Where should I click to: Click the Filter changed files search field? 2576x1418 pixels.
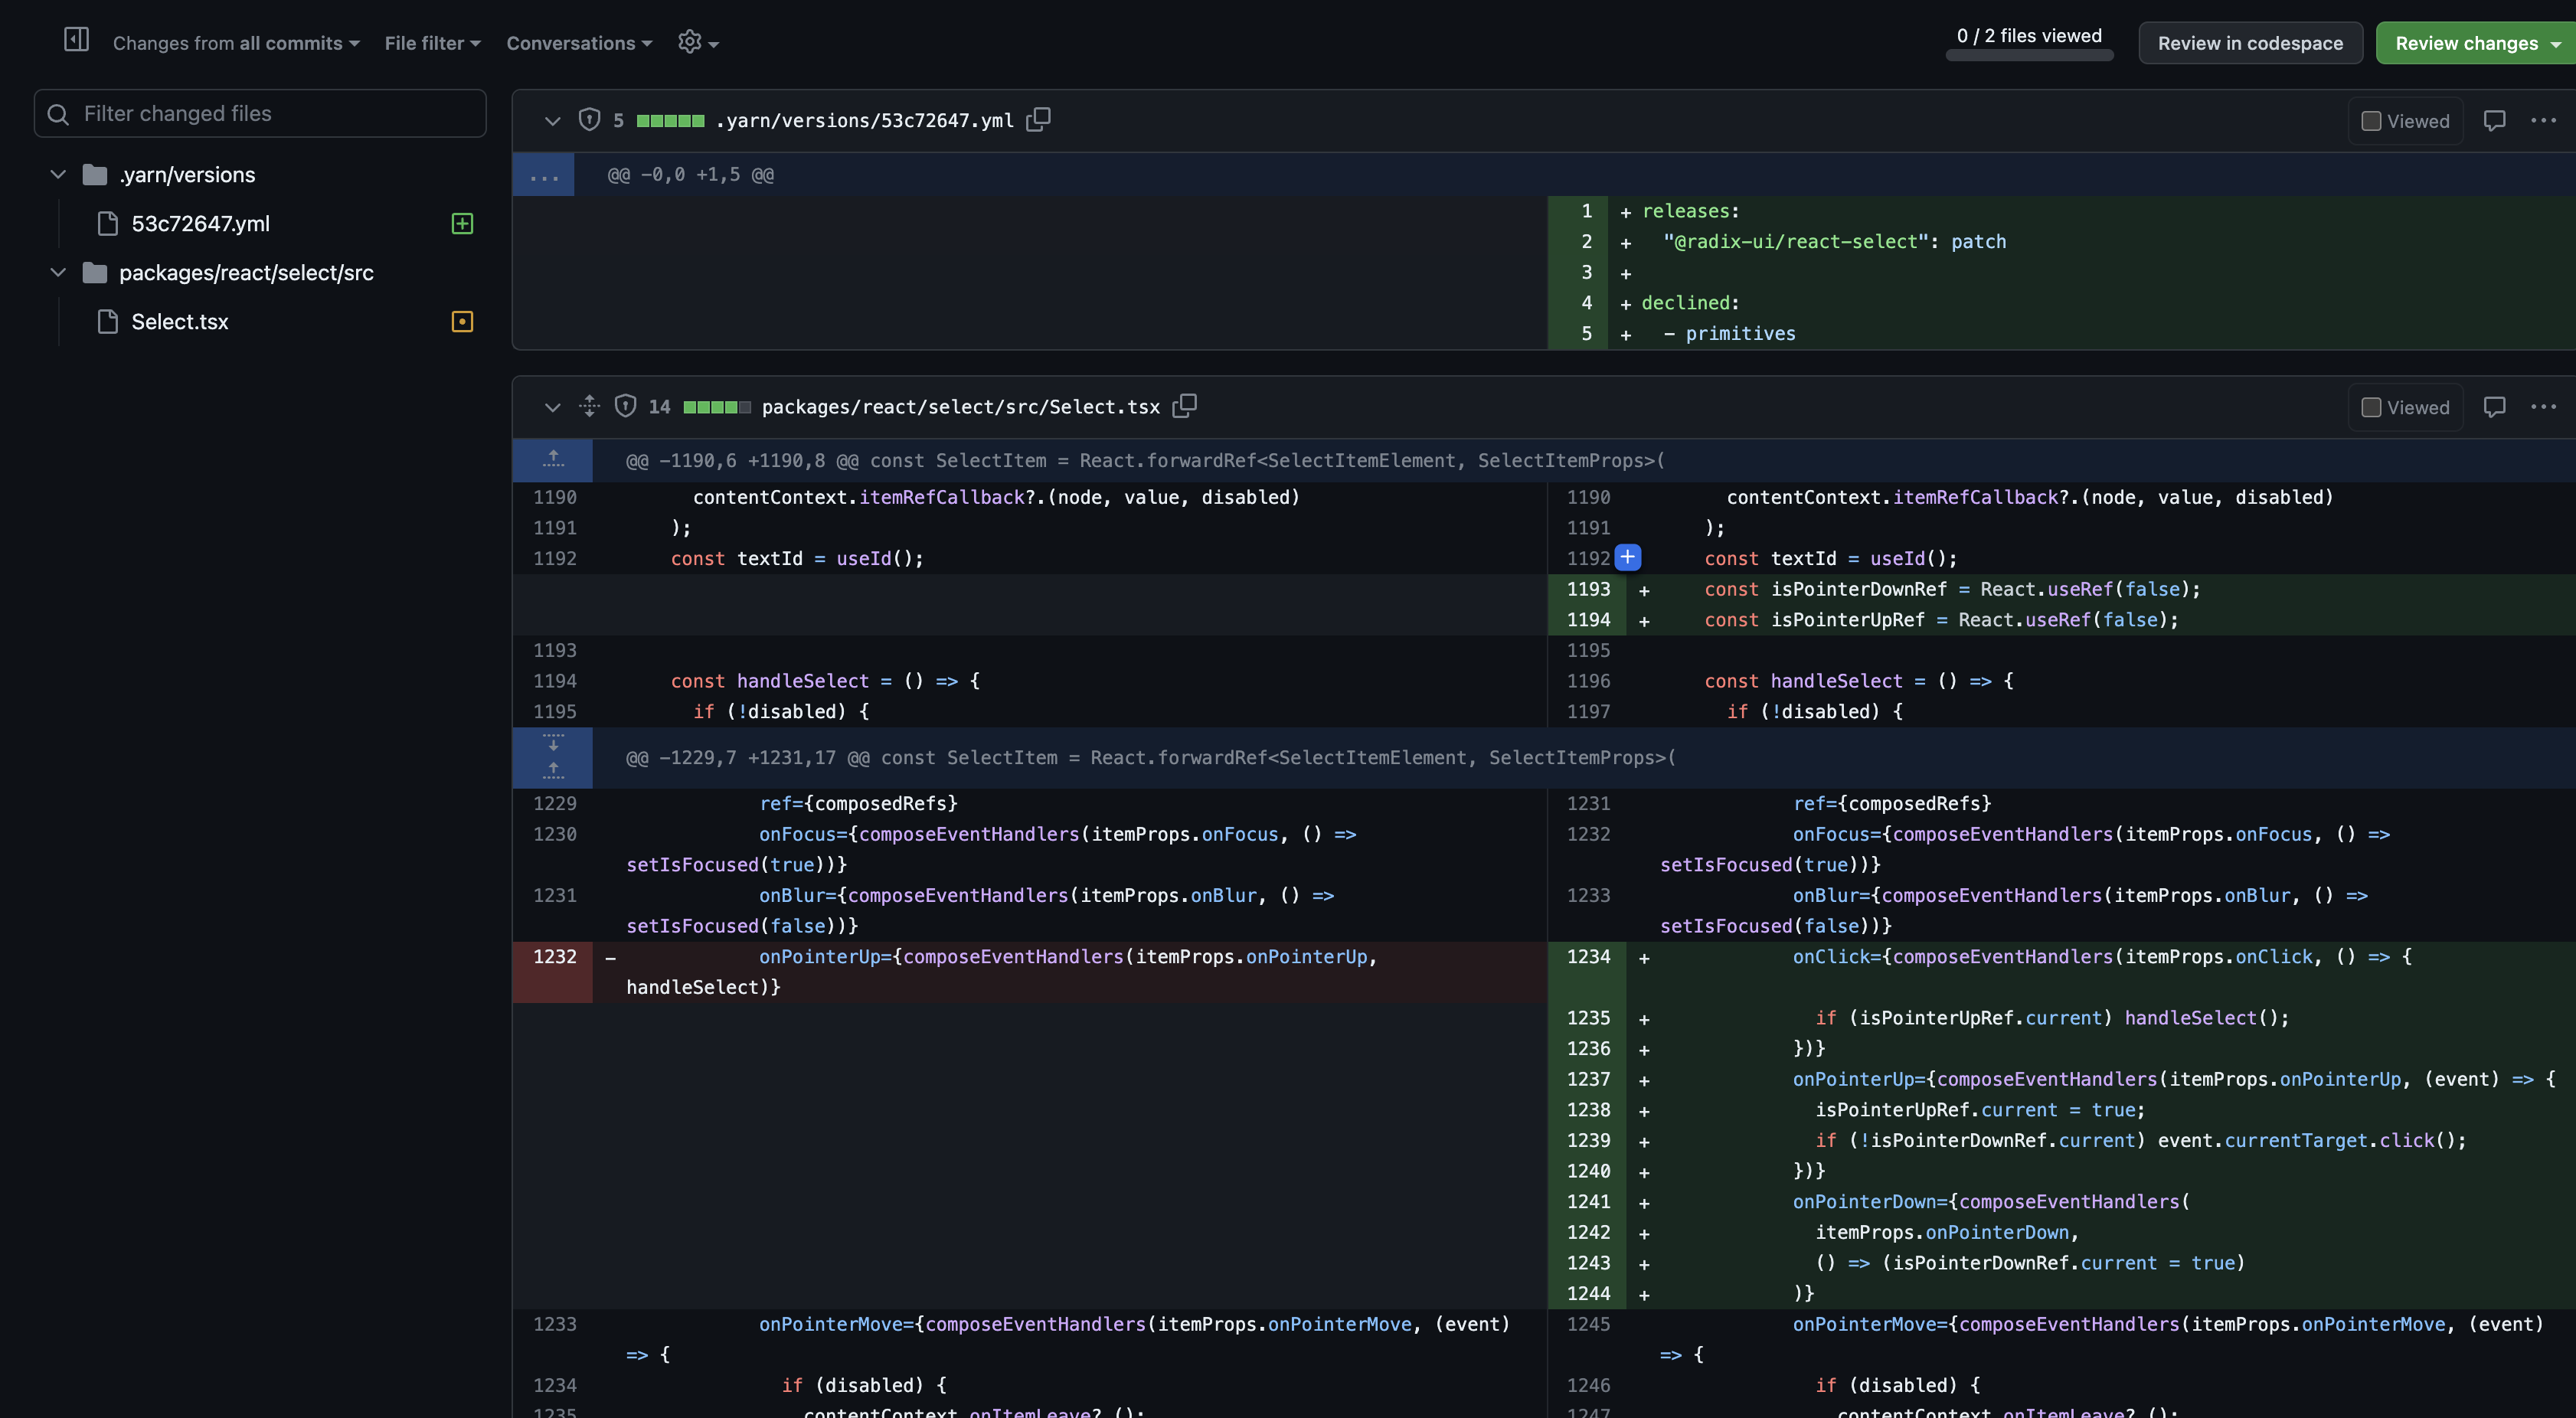pos(260,113)
